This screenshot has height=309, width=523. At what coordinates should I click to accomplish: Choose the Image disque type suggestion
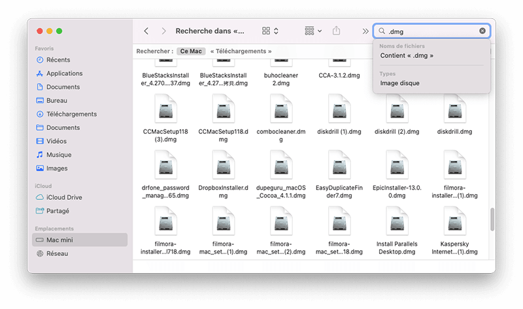point(399,83)
